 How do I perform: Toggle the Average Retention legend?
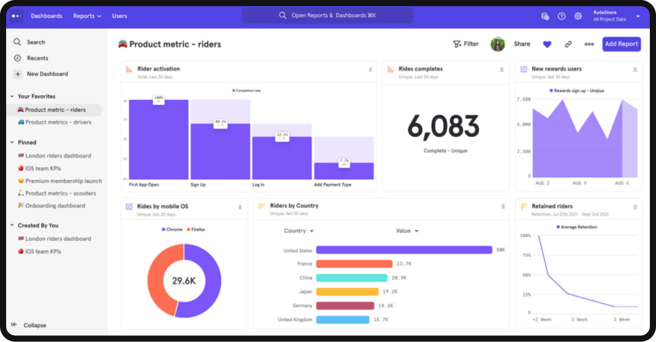576,227
